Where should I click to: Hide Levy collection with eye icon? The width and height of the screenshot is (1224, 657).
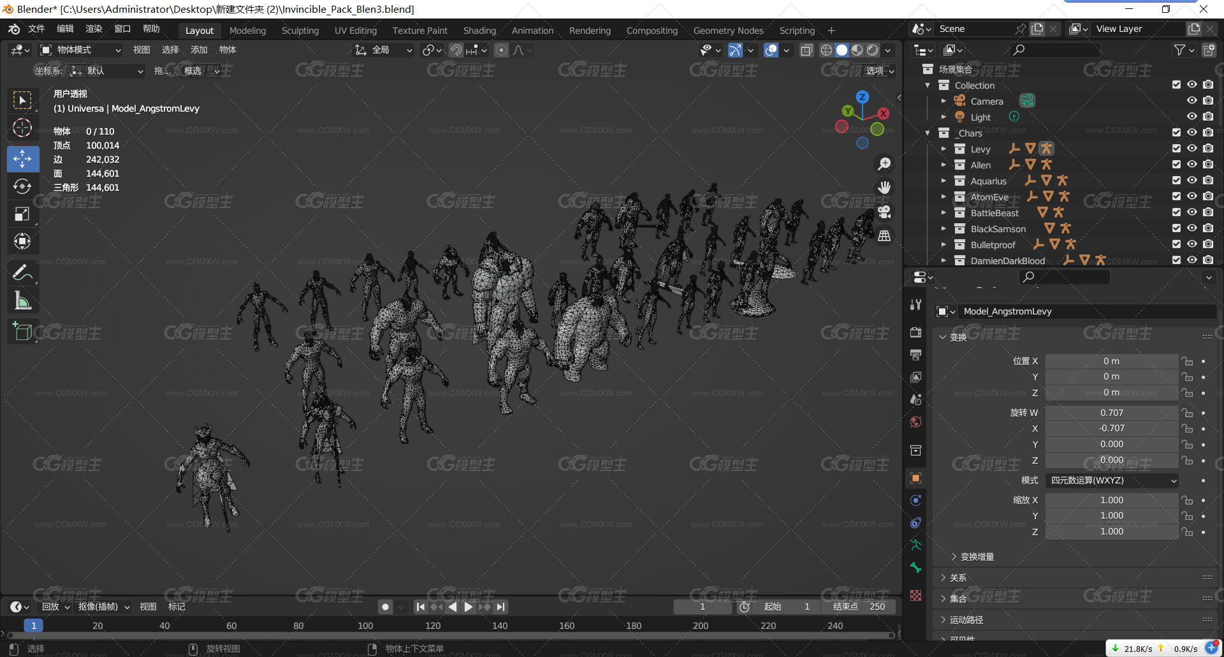[1192, 149]
